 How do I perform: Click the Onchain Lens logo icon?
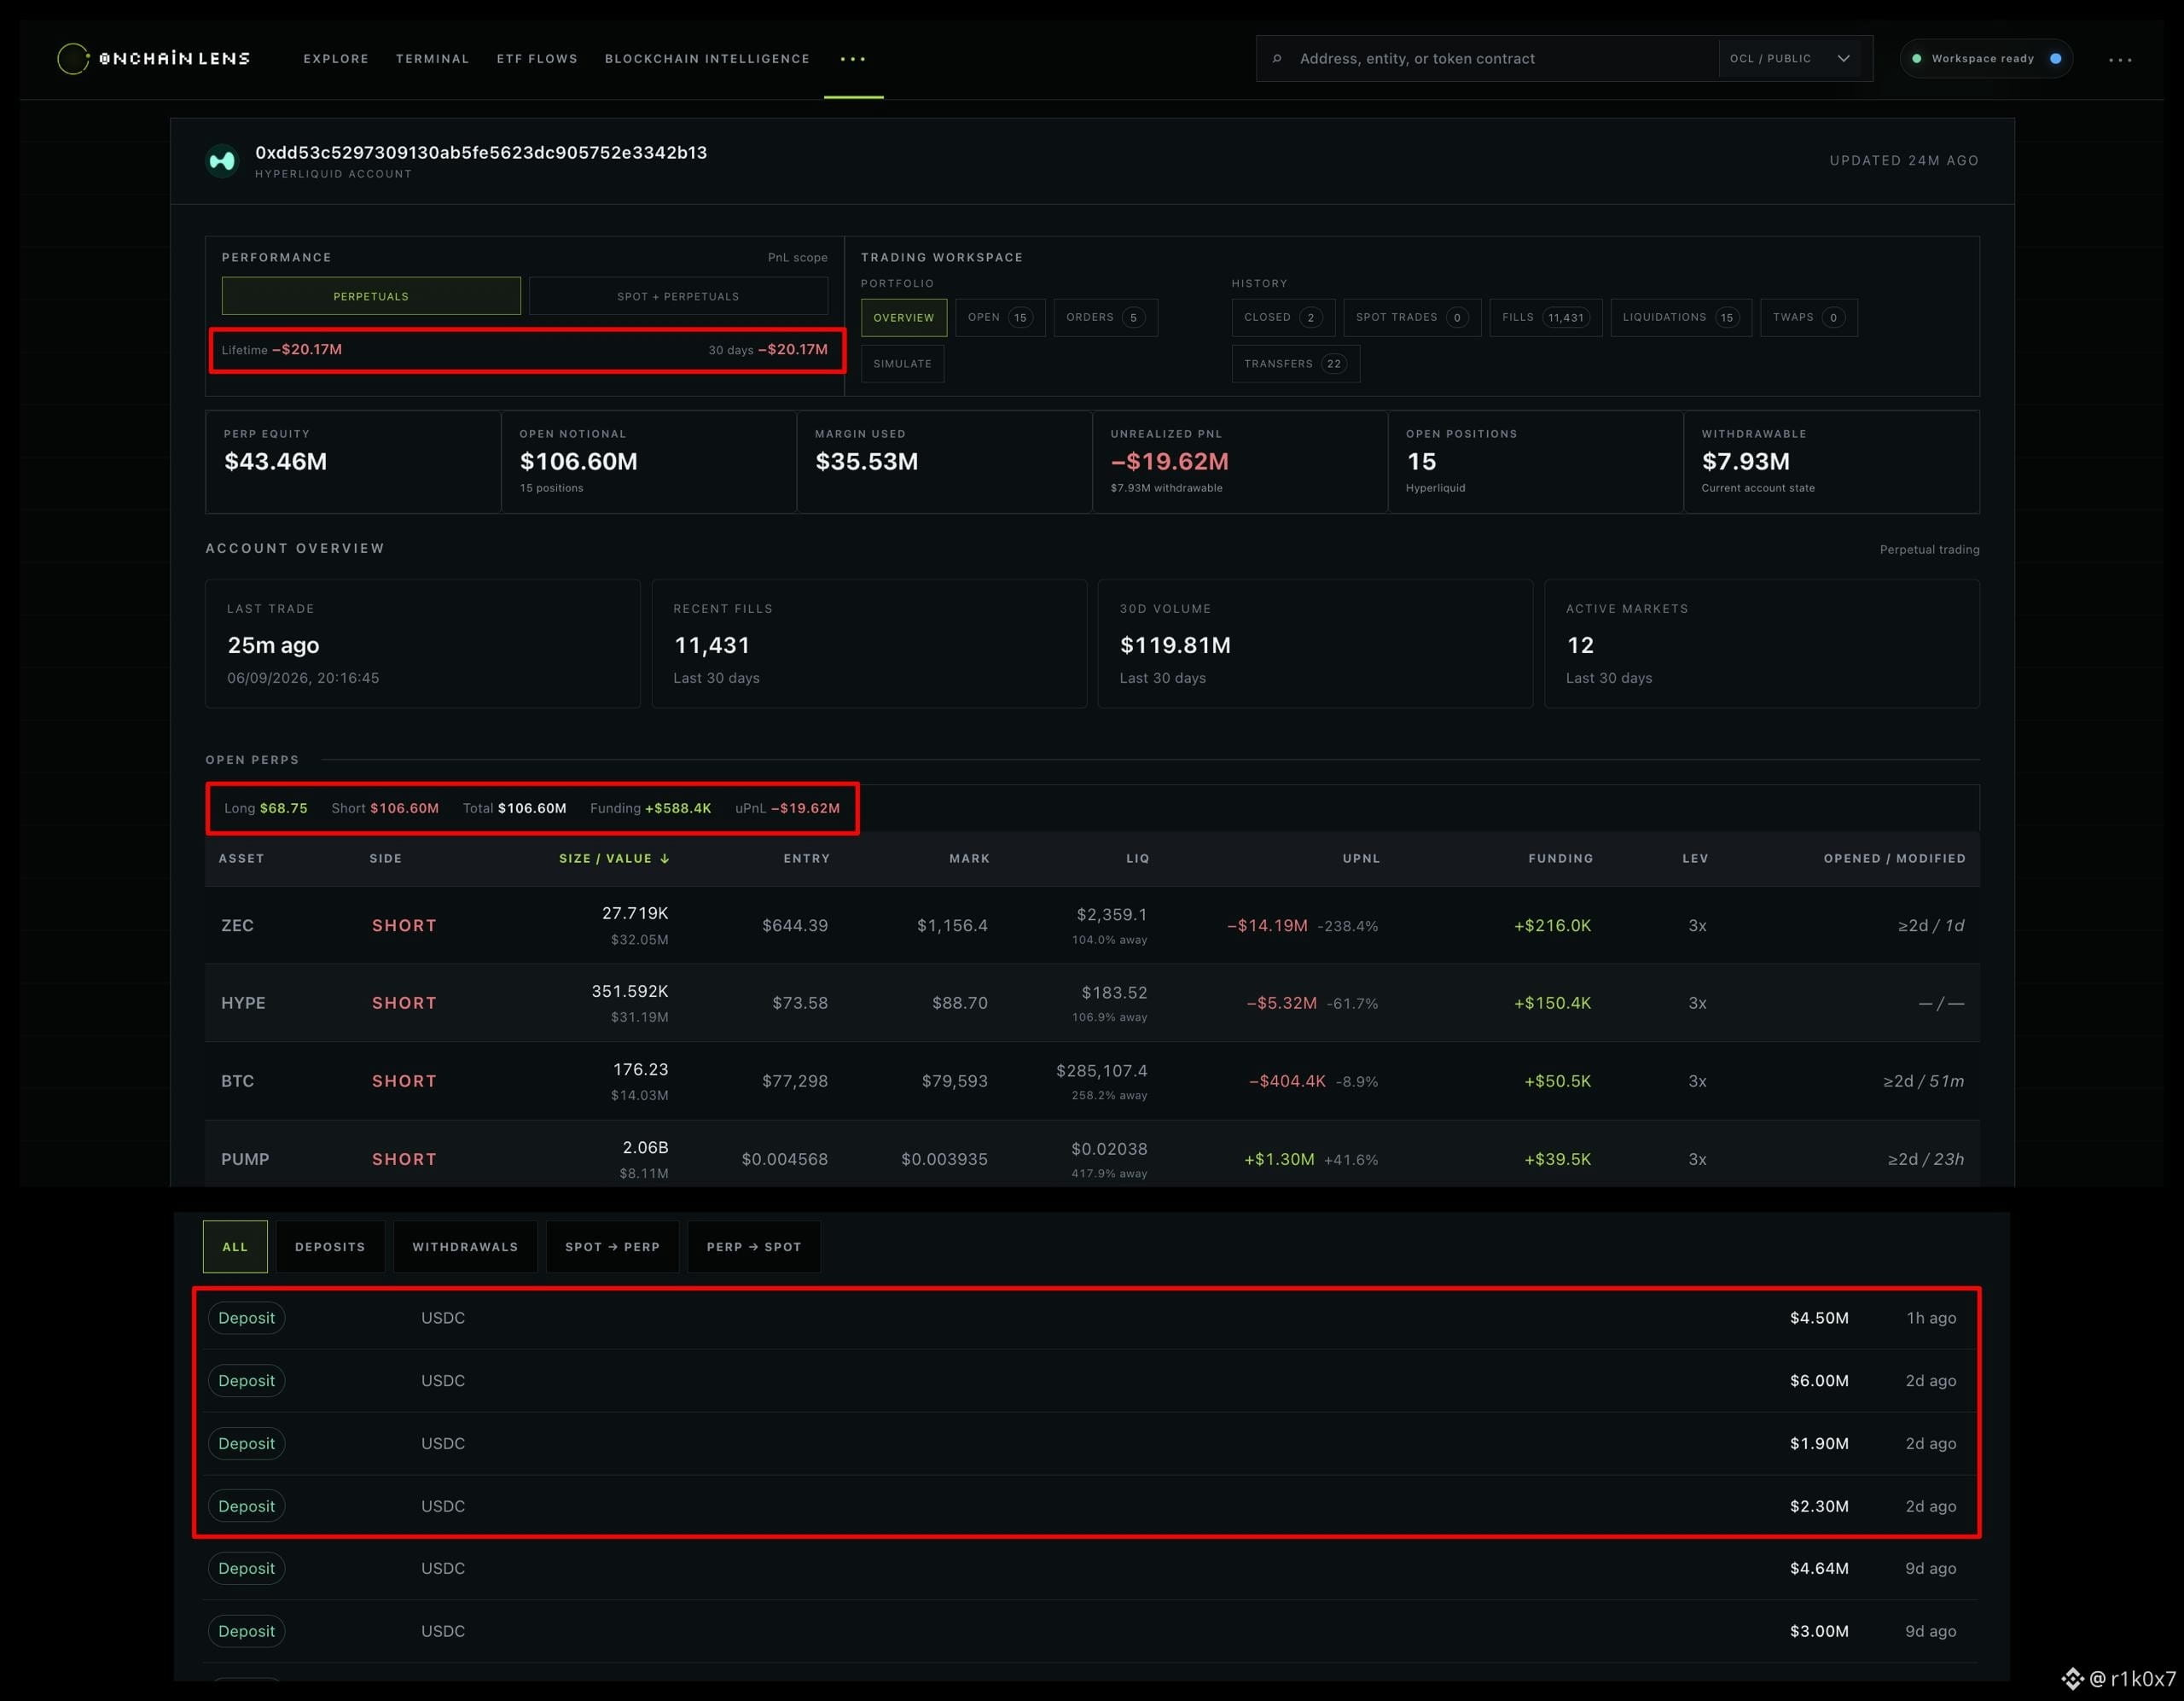(x=73, y=59)
